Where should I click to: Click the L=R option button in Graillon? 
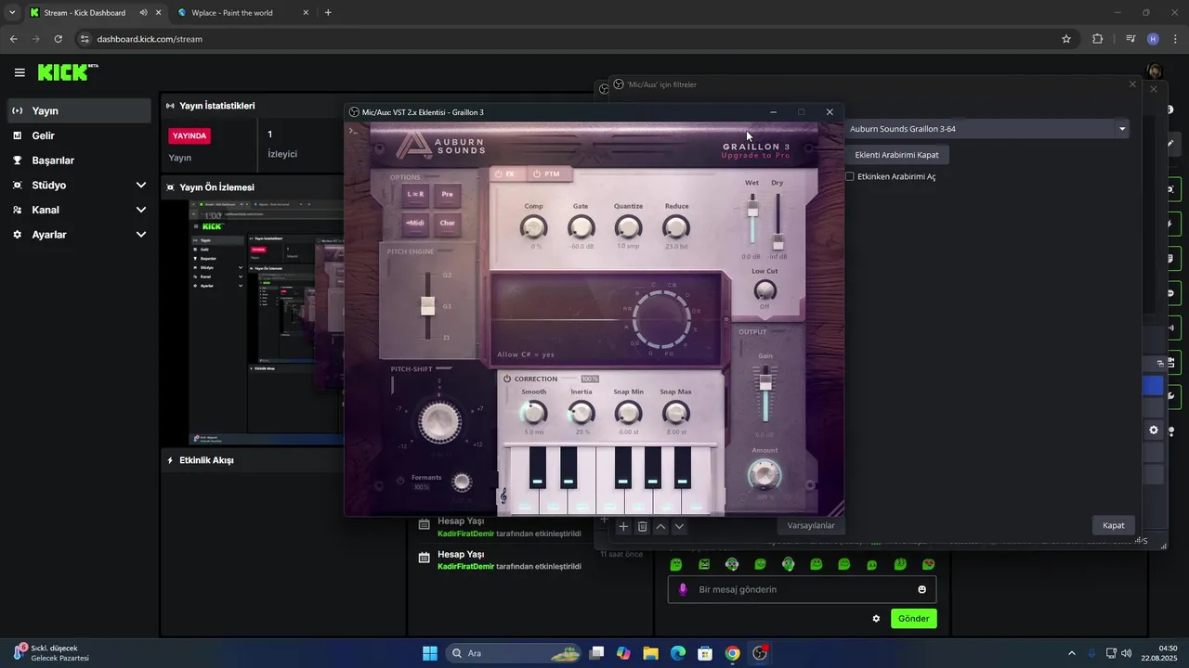tap(415, 195)
